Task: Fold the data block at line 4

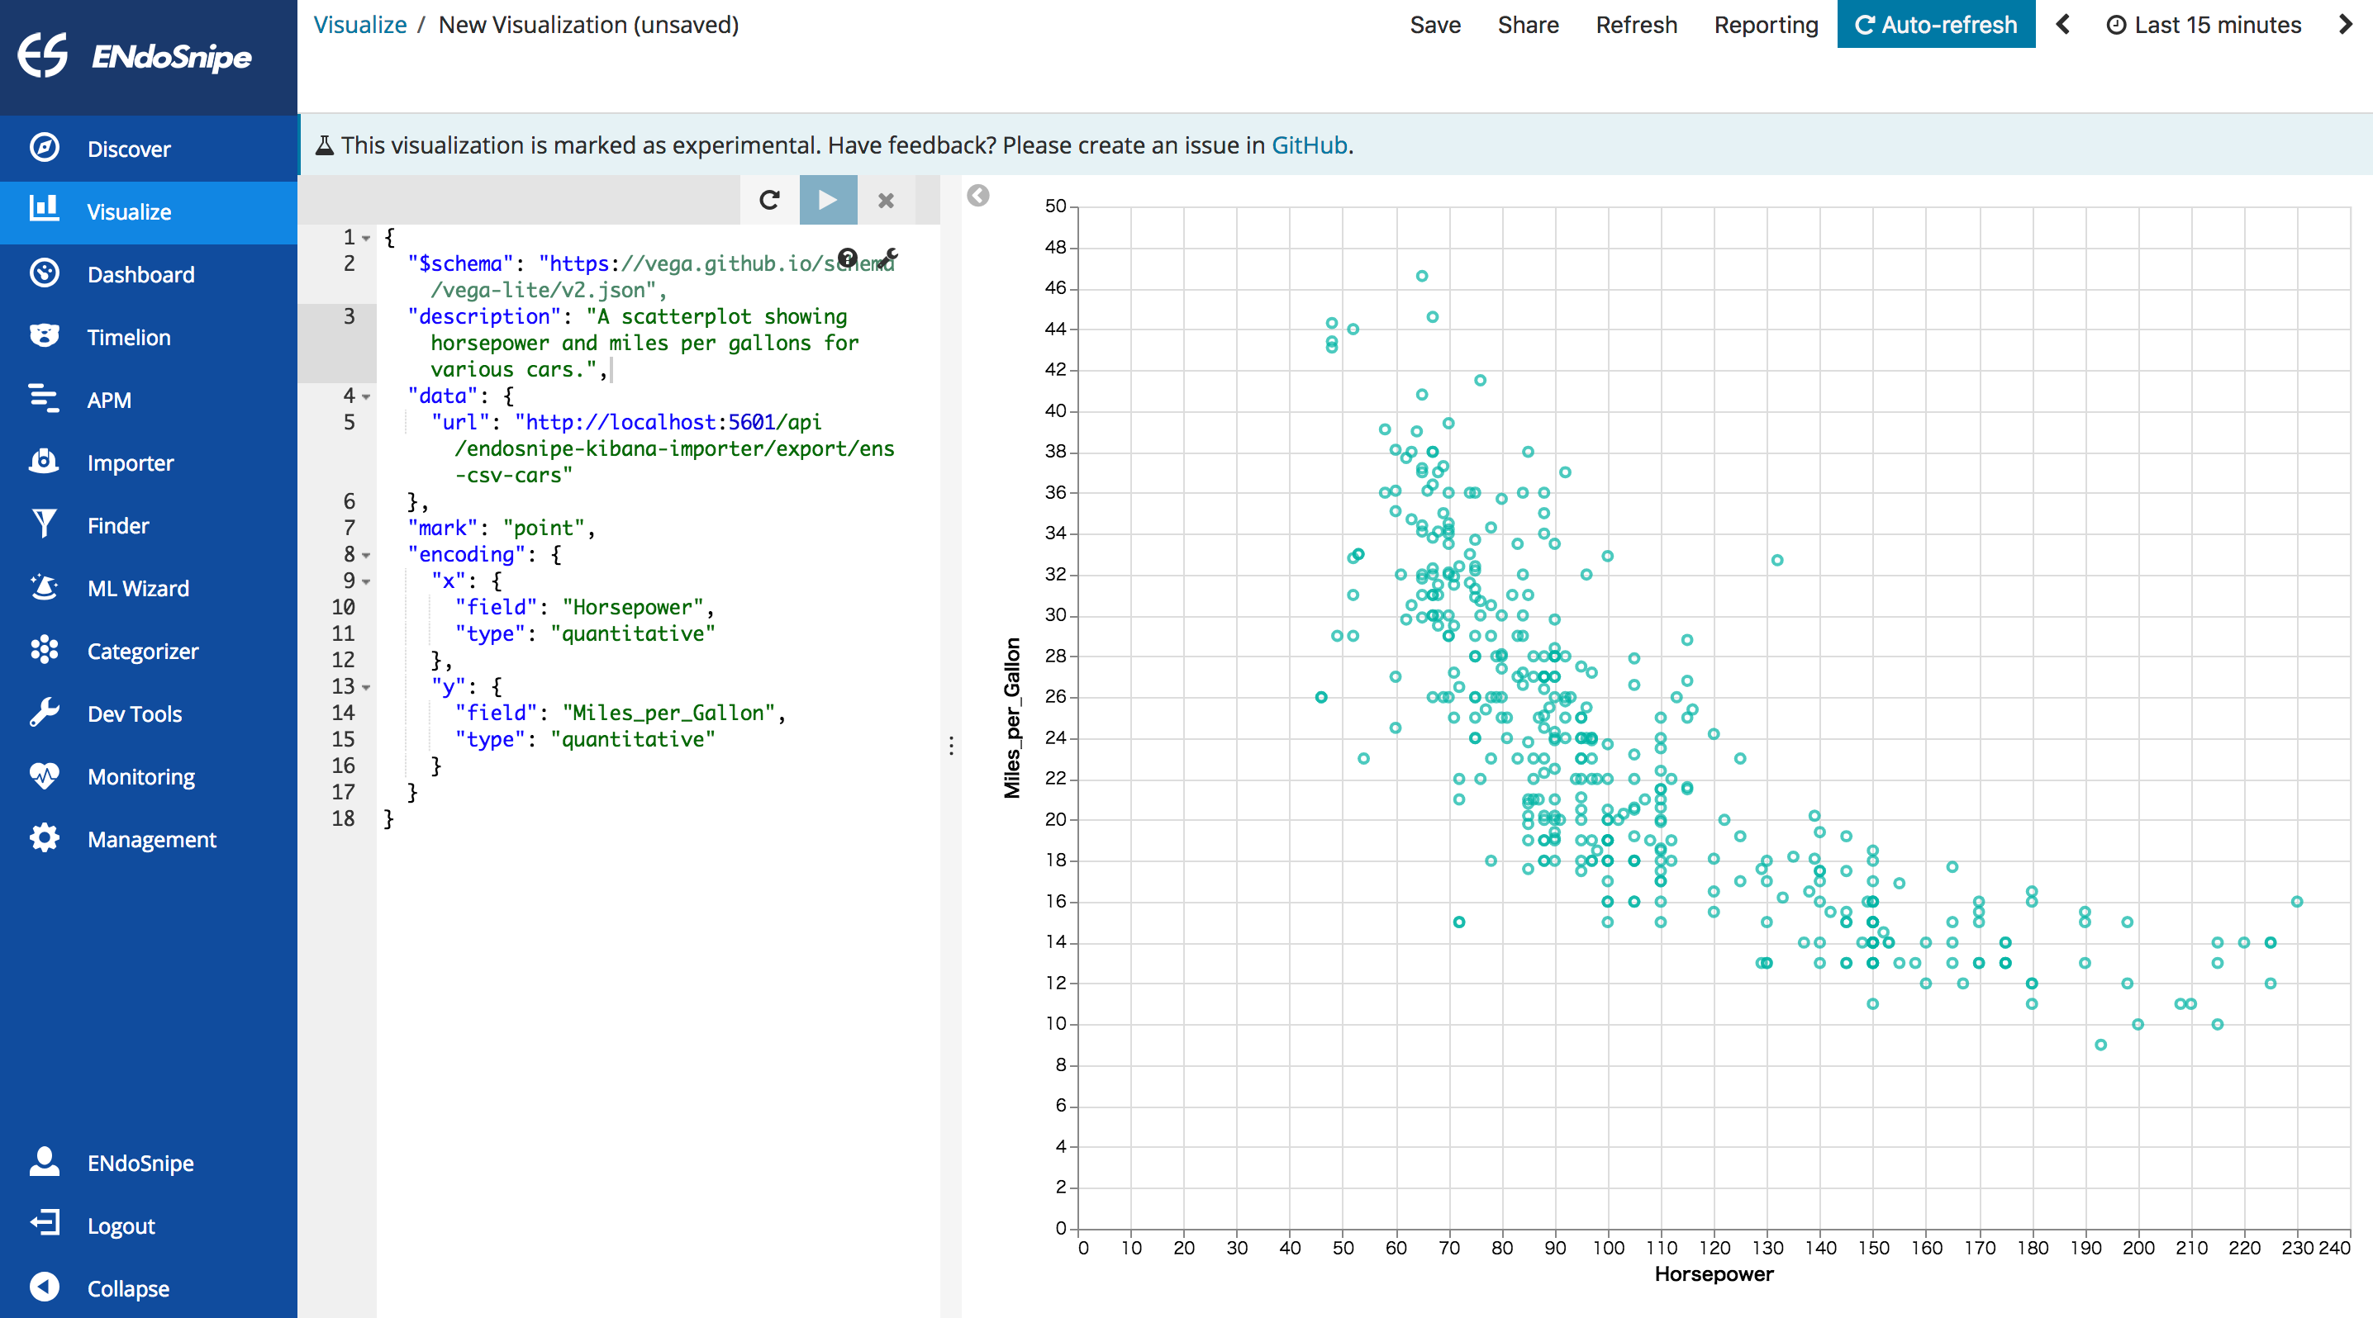Action: coord(366,396)
